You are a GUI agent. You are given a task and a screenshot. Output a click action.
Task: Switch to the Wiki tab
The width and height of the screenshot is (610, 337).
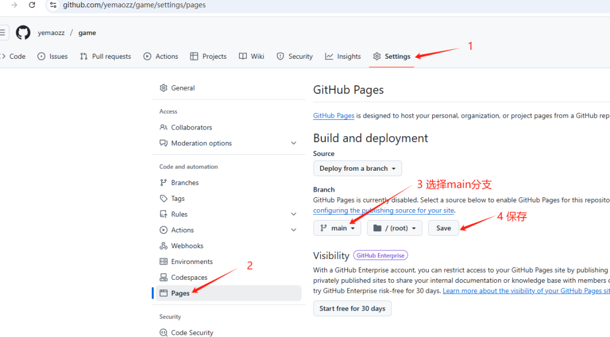[x=251, y=57]
